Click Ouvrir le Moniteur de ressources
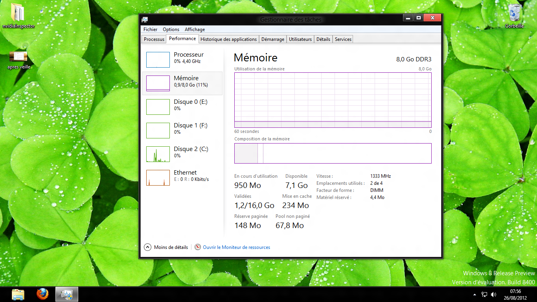 [236, 247]
